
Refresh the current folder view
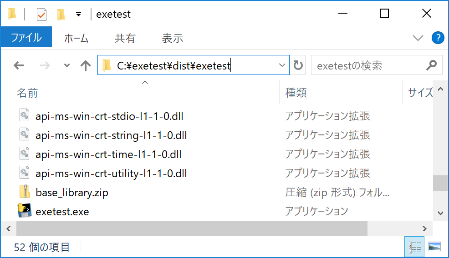click(x=298, y=66)
